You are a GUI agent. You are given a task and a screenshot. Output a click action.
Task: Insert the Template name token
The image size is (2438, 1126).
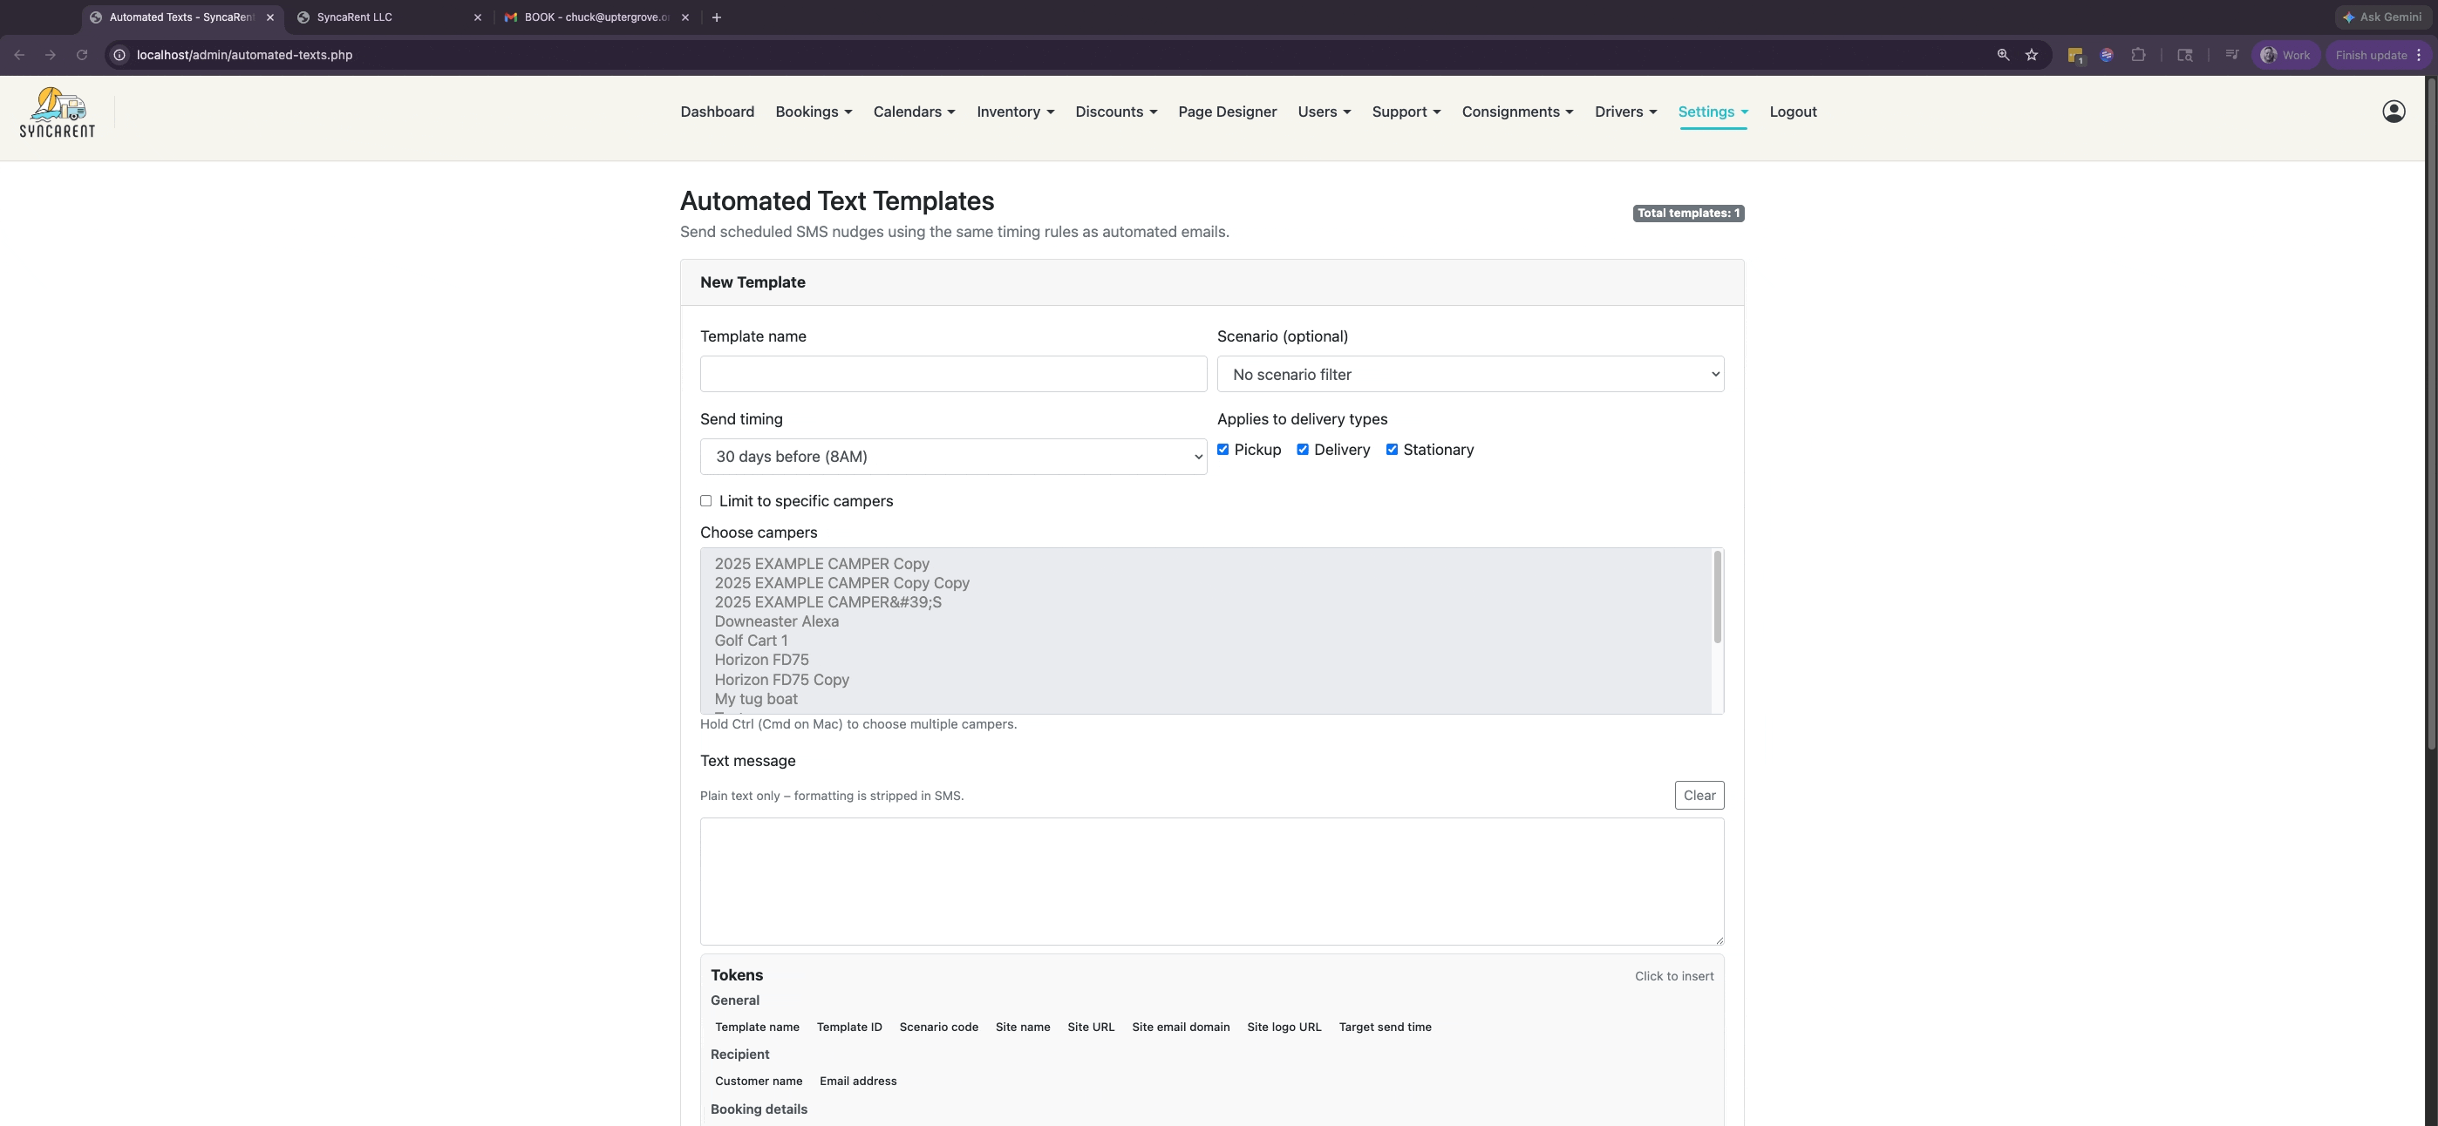756,1027
